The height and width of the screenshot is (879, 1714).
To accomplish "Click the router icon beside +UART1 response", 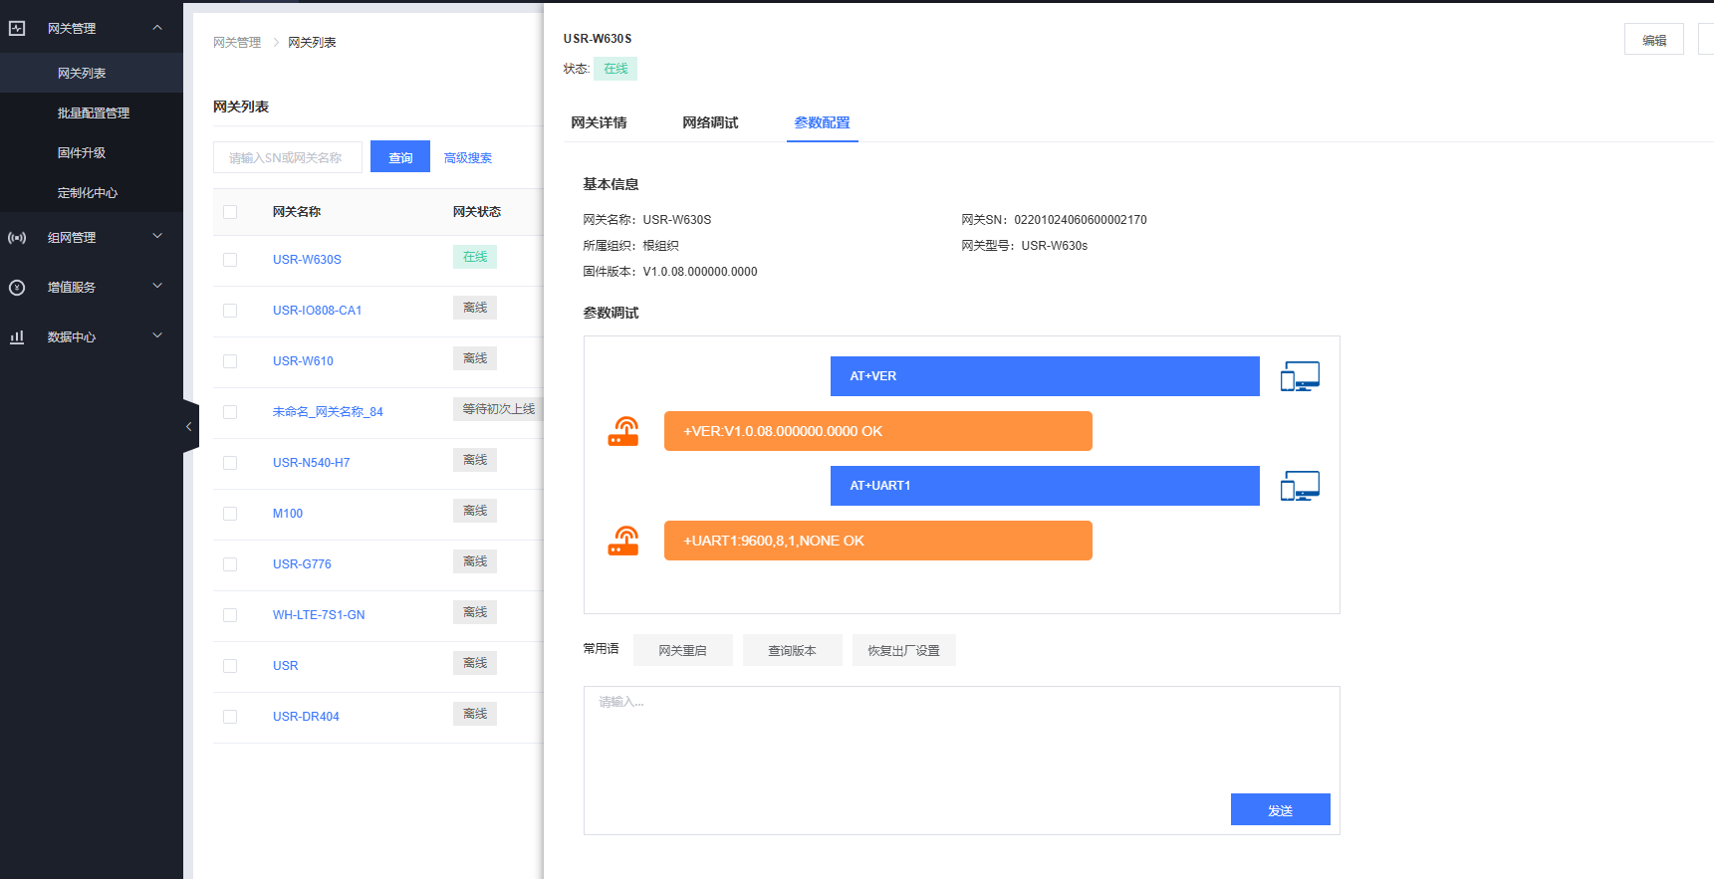I will click(x=623, y=542).
